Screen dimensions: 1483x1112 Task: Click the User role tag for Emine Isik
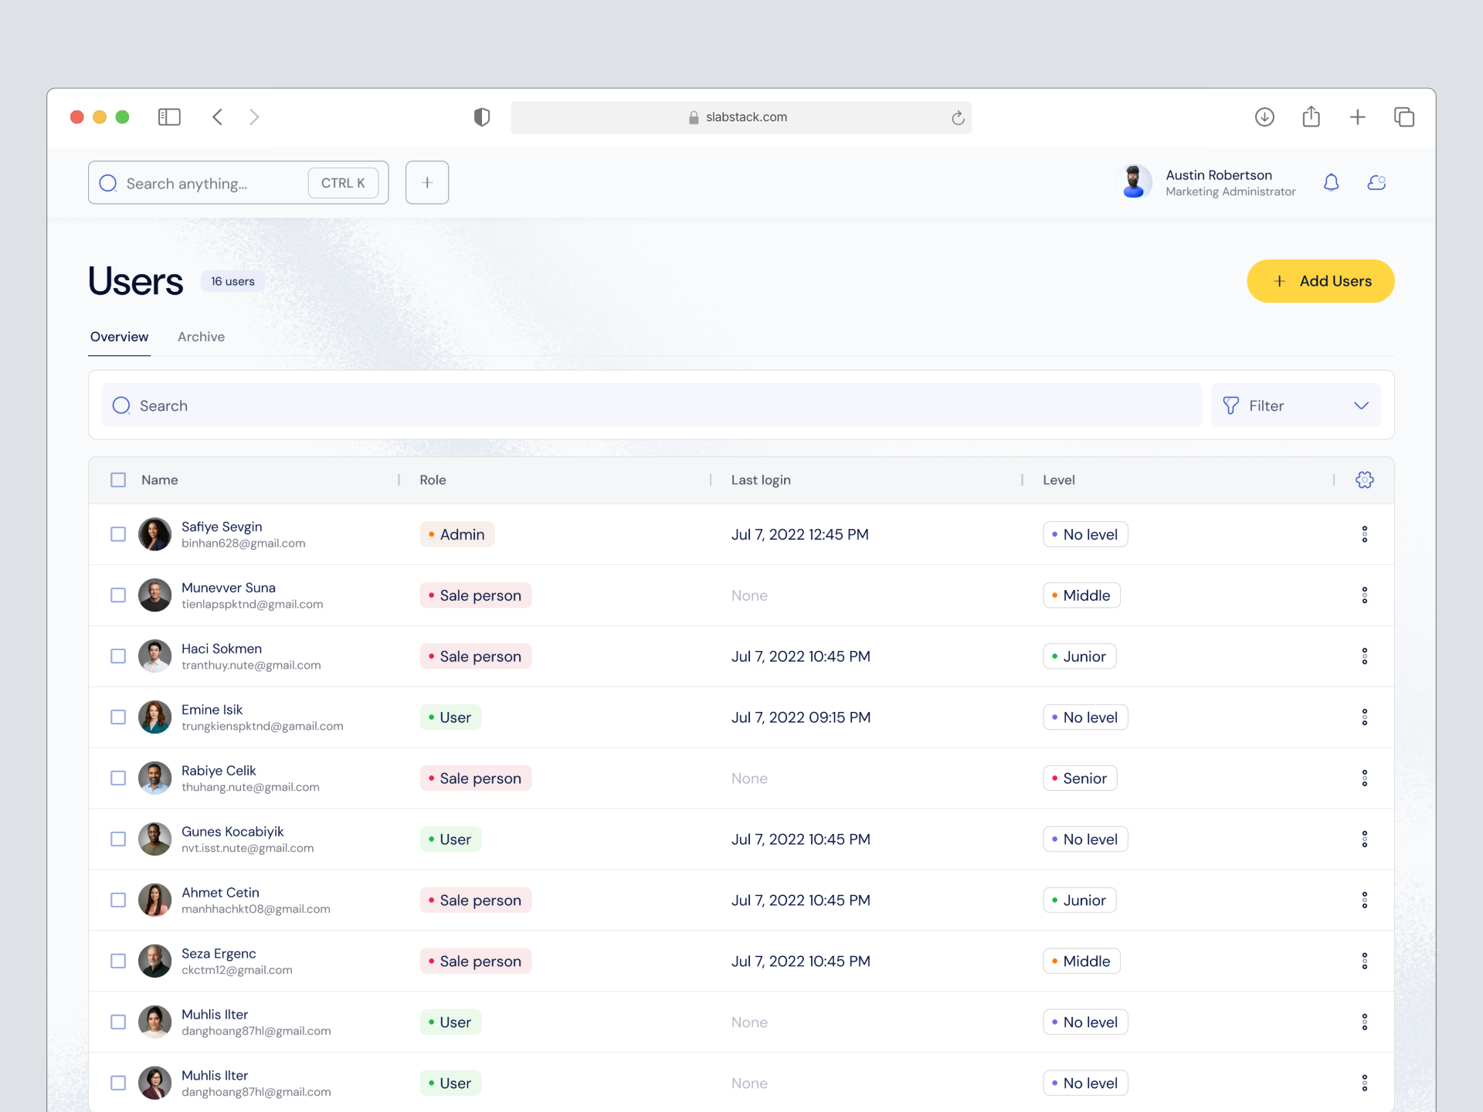click(450, 717)
